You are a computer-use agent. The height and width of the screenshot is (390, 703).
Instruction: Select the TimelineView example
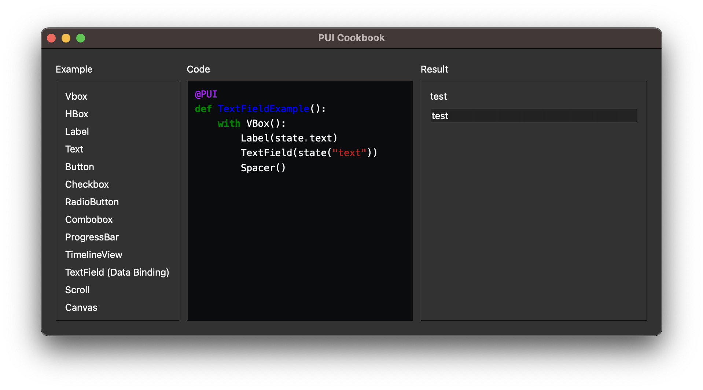click(x=94, y=255)
